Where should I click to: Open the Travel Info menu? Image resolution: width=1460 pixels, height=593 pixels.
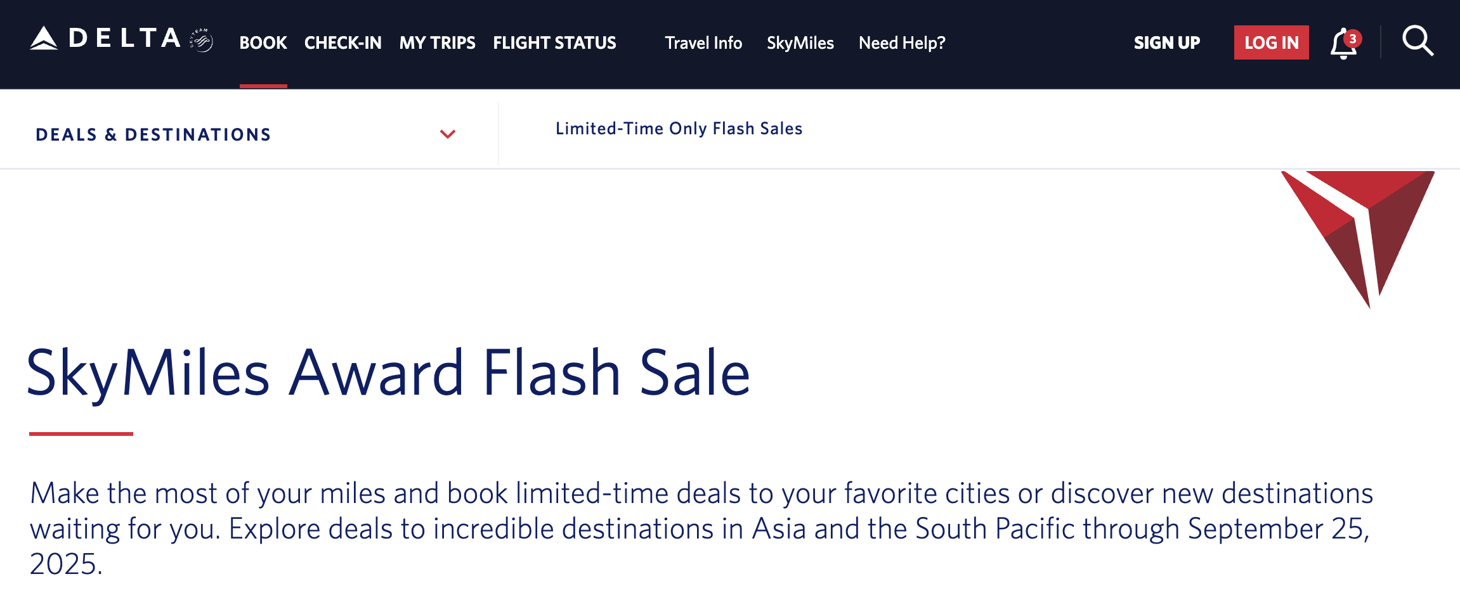tap(703, 43)
